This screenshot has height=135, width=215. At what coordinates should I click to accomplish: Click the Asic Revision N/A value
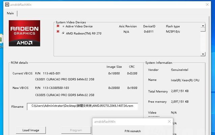[x=126, y=32]
